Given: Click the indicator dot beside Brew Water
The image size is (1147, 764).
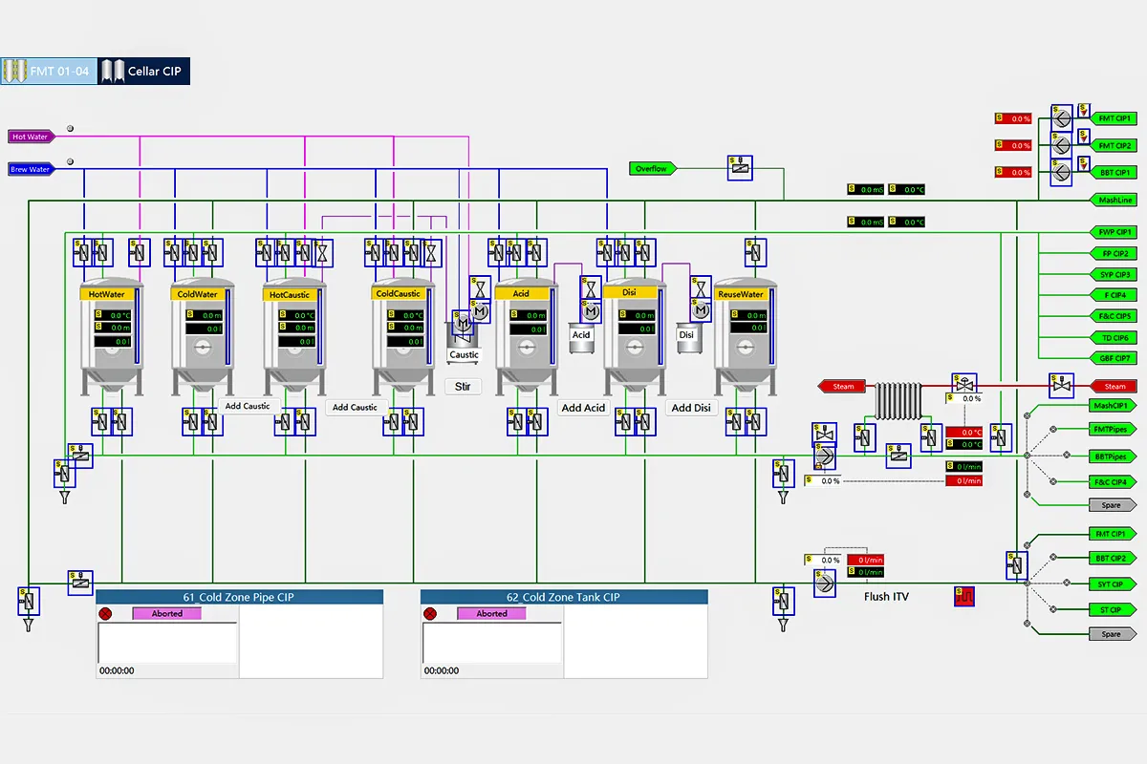Looking at the screenshot, I should pyautogui.click(x=70, y=162).
